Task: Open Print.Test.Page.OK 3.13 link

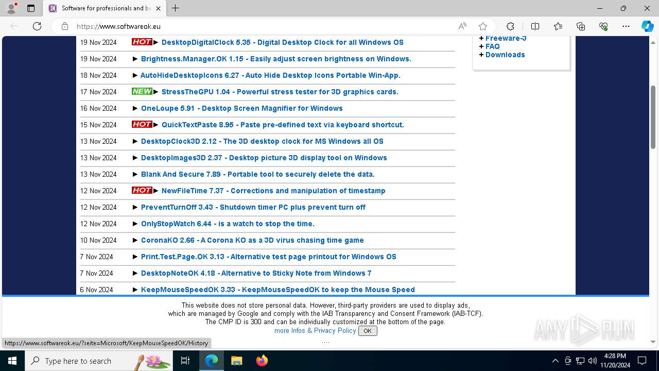Action: click(268, 257)
